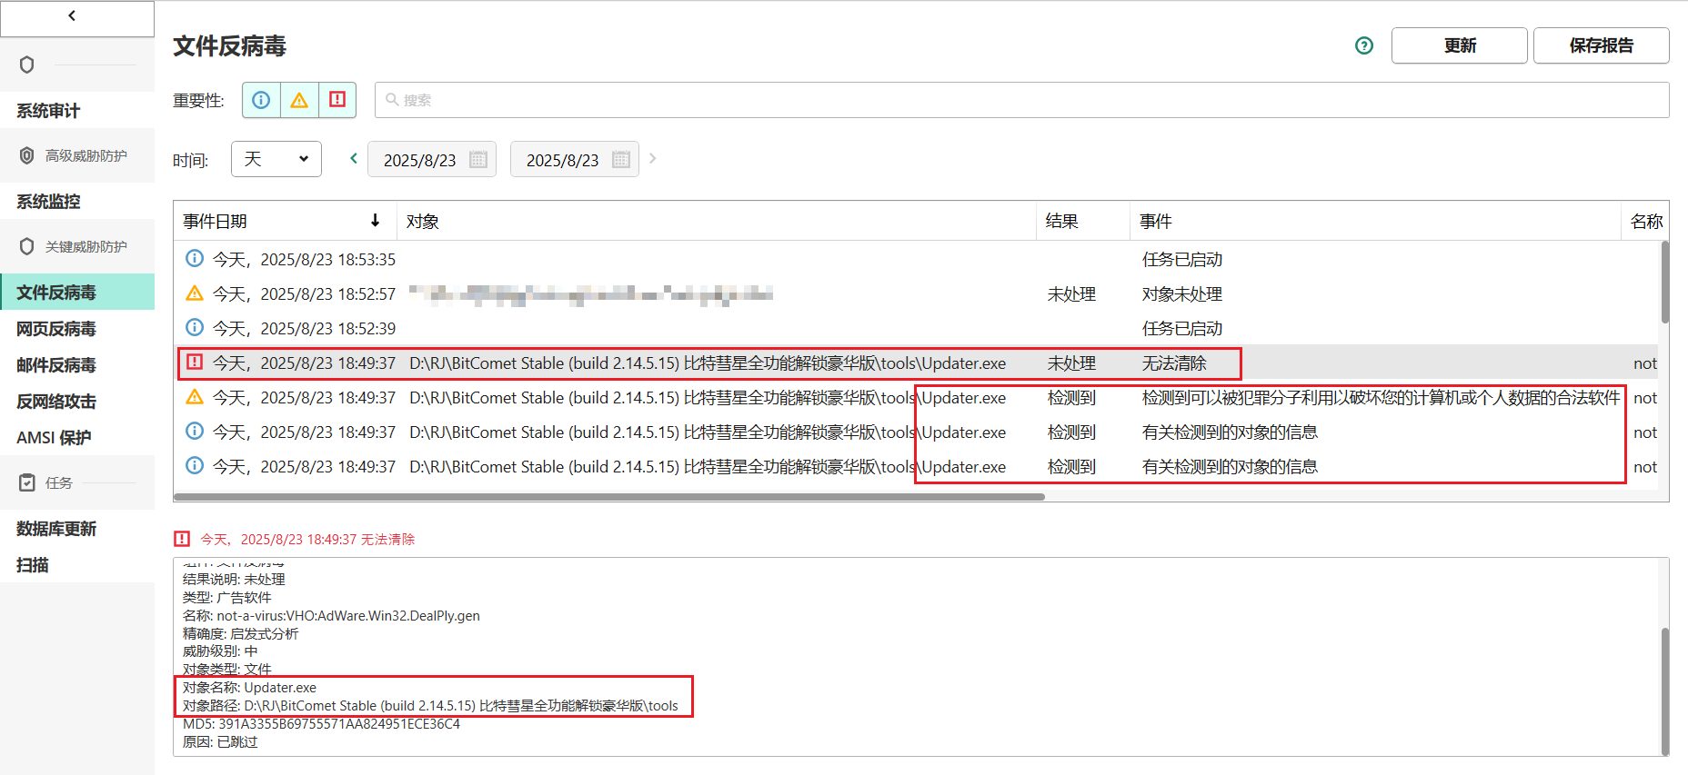Image resolution: width=1688 pixels, height=775 pixels.
Task: Click the 高级威胁防护 shield icon
Action: (x=27, y=155)
